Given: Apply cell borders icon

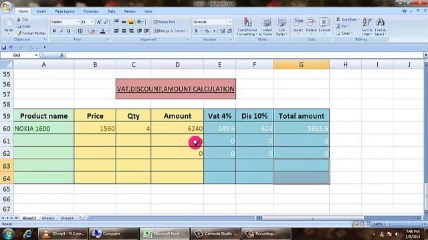Looking at the screenshot, I should point(80,31).
